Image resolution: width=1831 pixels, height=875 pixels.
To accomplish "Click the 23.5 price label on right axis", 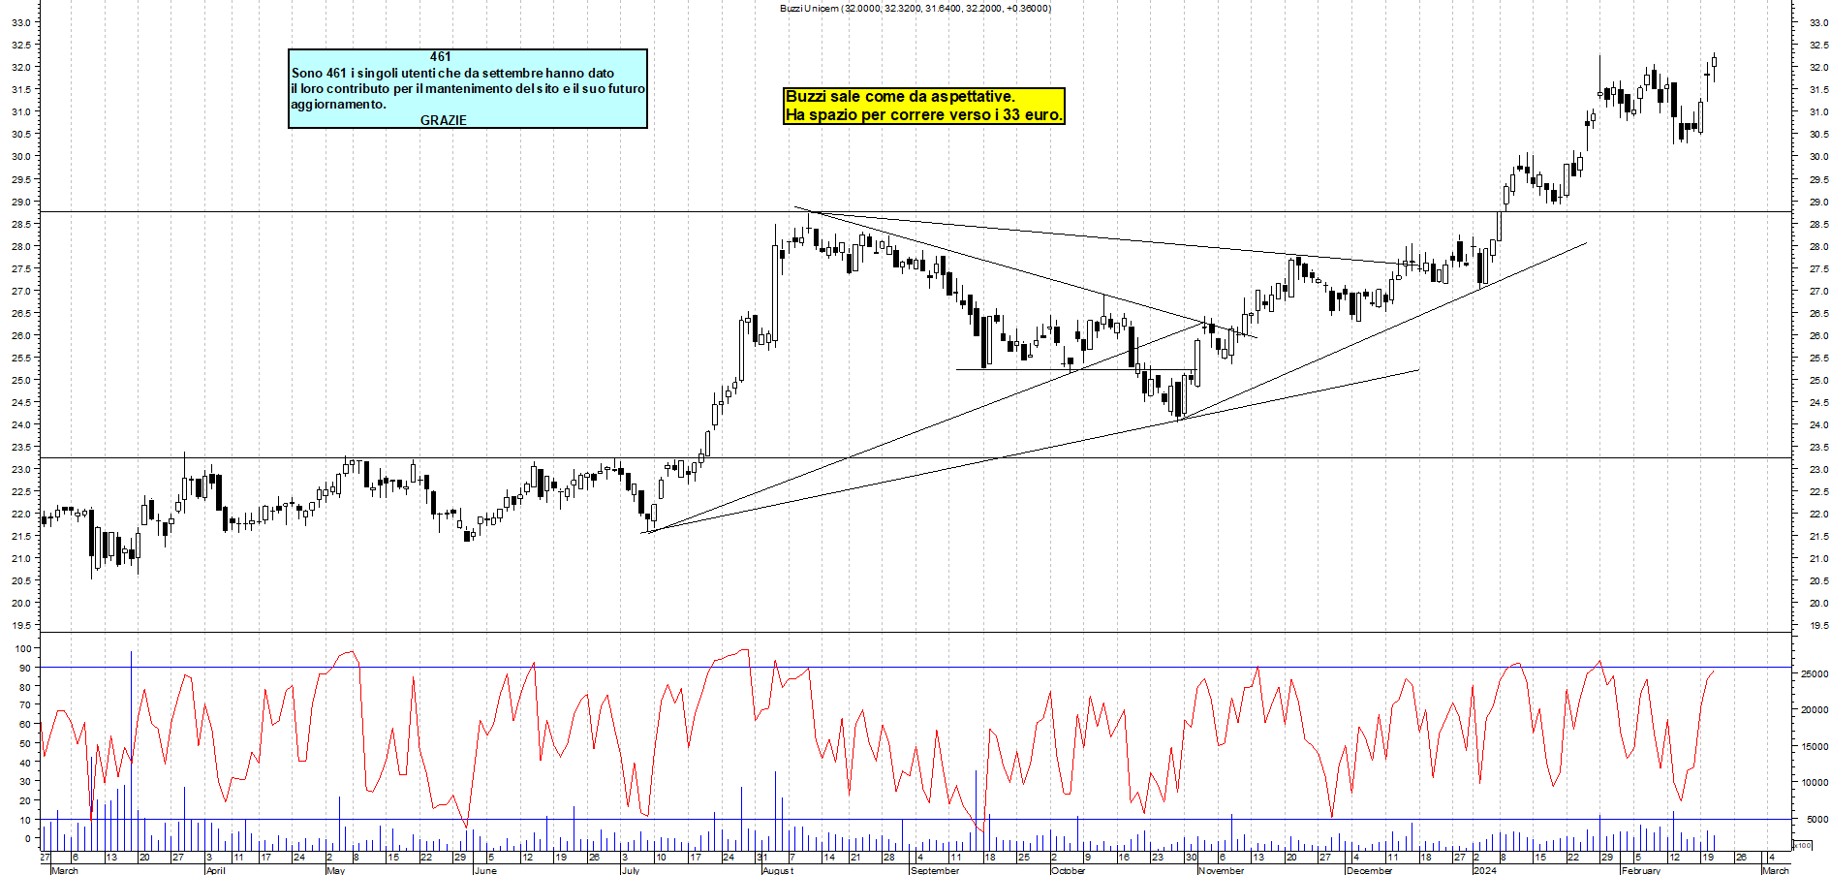I will 1818,447.
